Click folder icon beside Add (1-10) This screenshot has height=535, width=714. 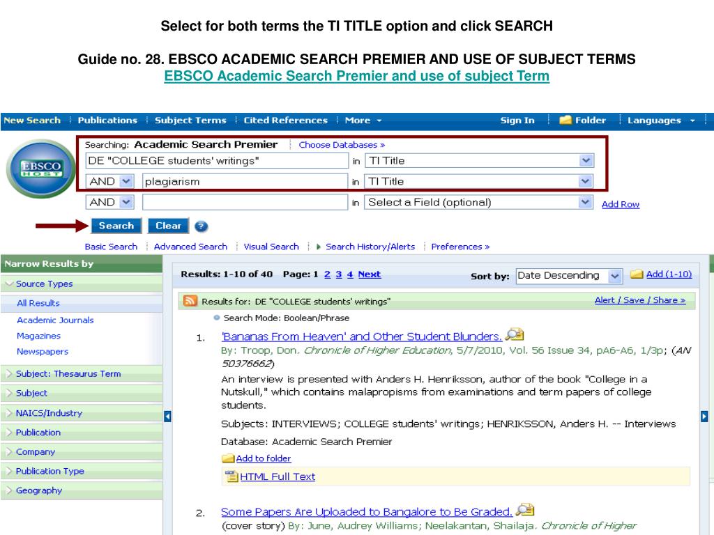[x=637, y=274]
